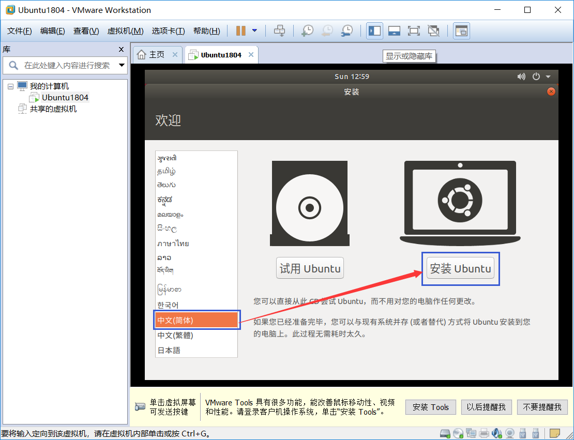Screen dimensions: 574x440
Task: Expand the Ubuntu system menu arrow
Action: click(548, 77)
